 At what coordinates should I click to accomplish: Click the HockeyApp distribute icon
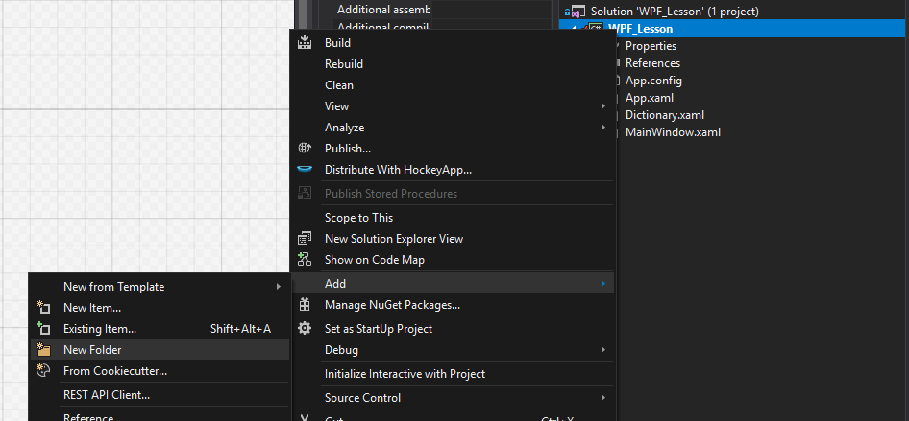(x=305, y=170)
